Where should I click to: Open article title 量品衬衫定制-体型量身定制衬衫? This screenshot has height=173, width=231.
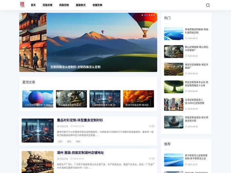pyautogui.click(x=80, y=120)
